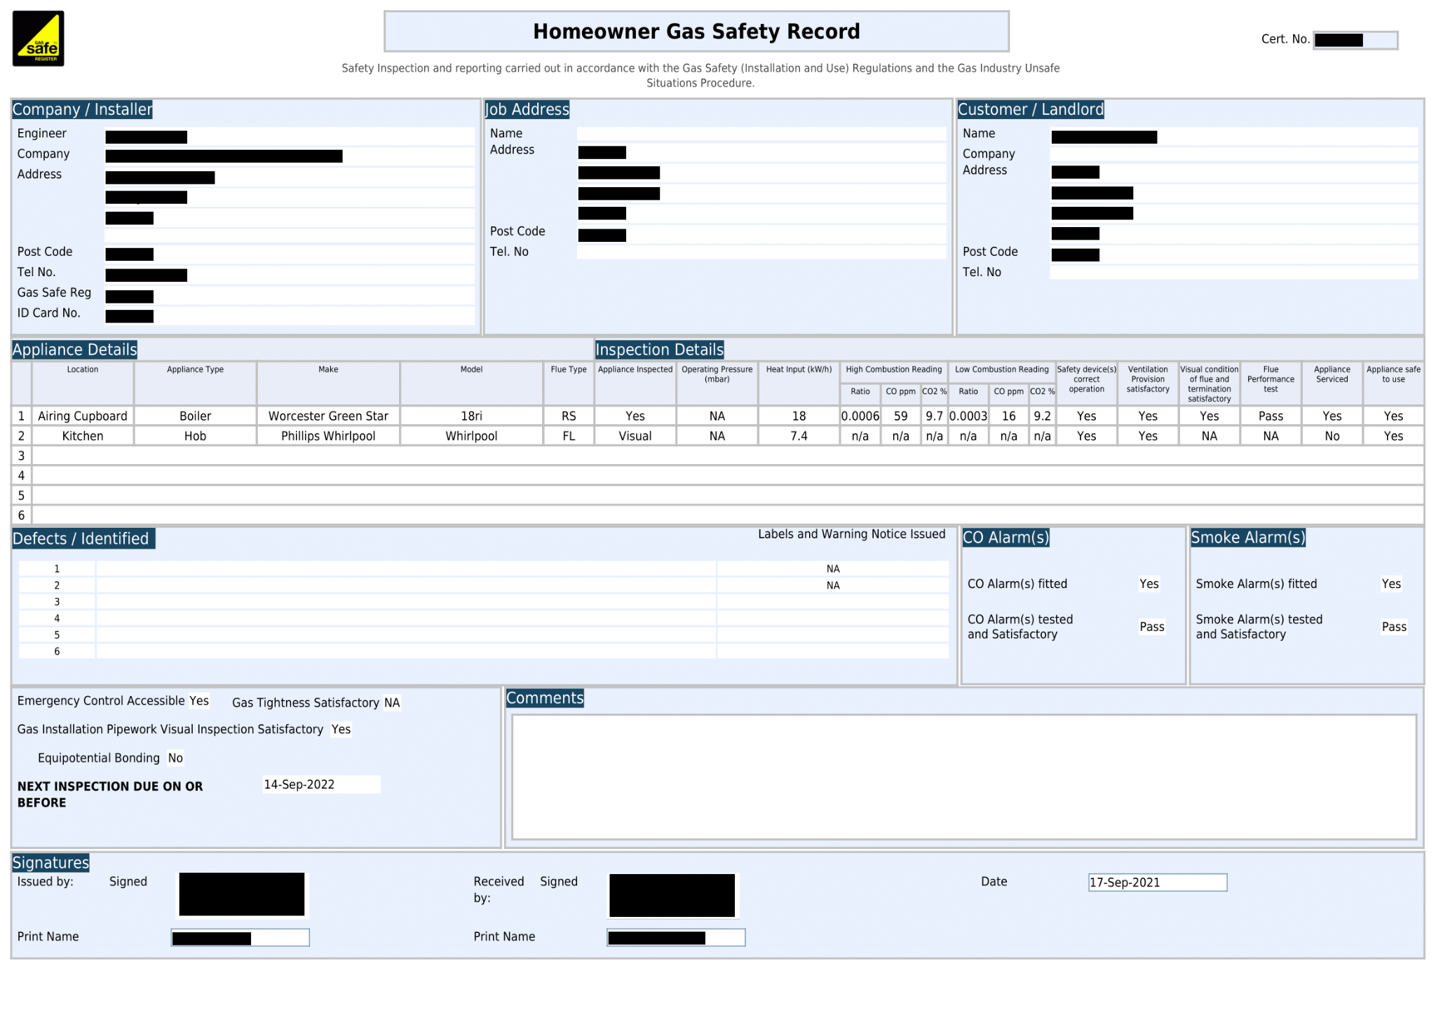
Task: Click the 'Worcester Green Star' make cell
Action: pos(328,416)
